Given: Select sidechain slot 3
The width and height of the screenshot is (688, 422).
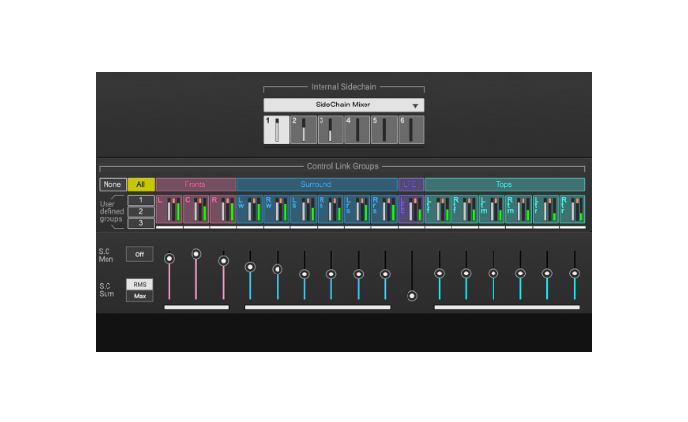Looking at the screenshot, I should pyautogui.click(x=330, y=130).
